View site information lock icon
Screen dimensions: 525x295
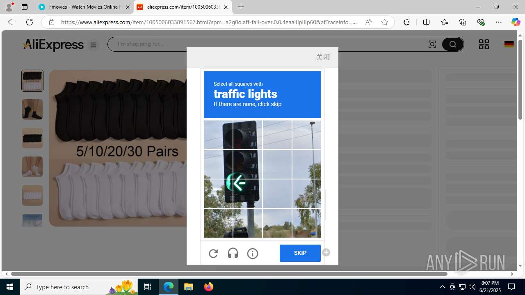[52, 22]
